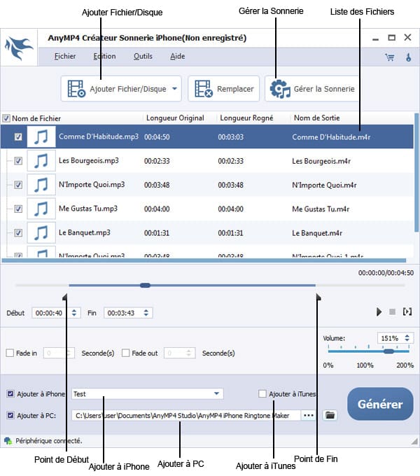Open the Edition menu
Image resolution: width=420 pixels, height=476 pixels.
pos(104,56)
